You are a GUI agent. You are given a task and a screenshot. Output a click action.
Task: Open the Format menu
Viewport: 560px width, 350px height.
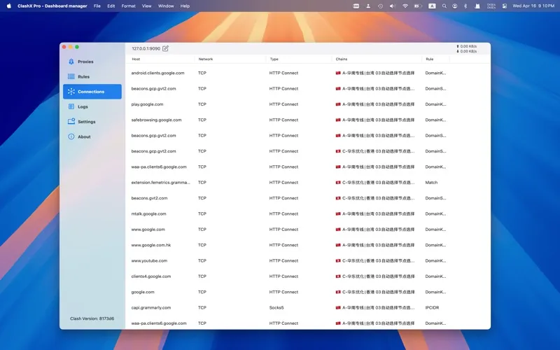128,6
